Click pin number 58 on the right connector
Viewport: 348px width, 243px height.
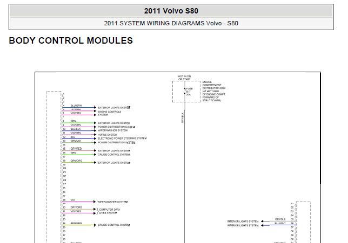292,231
